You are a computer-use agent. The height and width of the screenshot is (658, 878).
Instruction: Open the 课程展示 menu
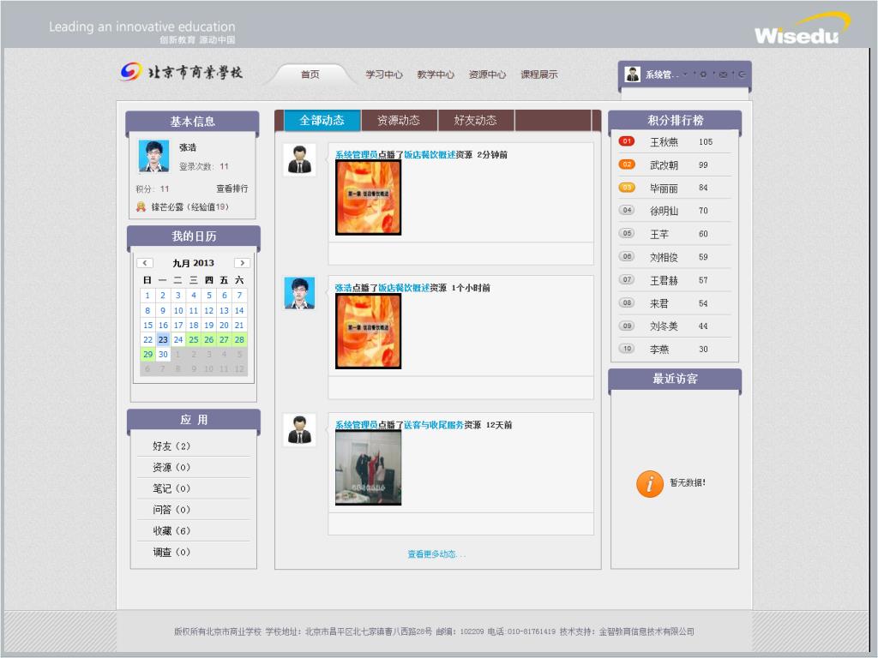coord(539,75)
